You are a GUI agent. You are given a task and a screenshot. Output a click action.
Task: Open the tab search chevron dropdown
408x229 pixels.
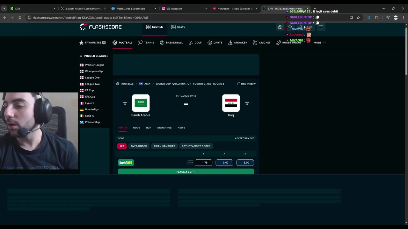click(4, 9)
